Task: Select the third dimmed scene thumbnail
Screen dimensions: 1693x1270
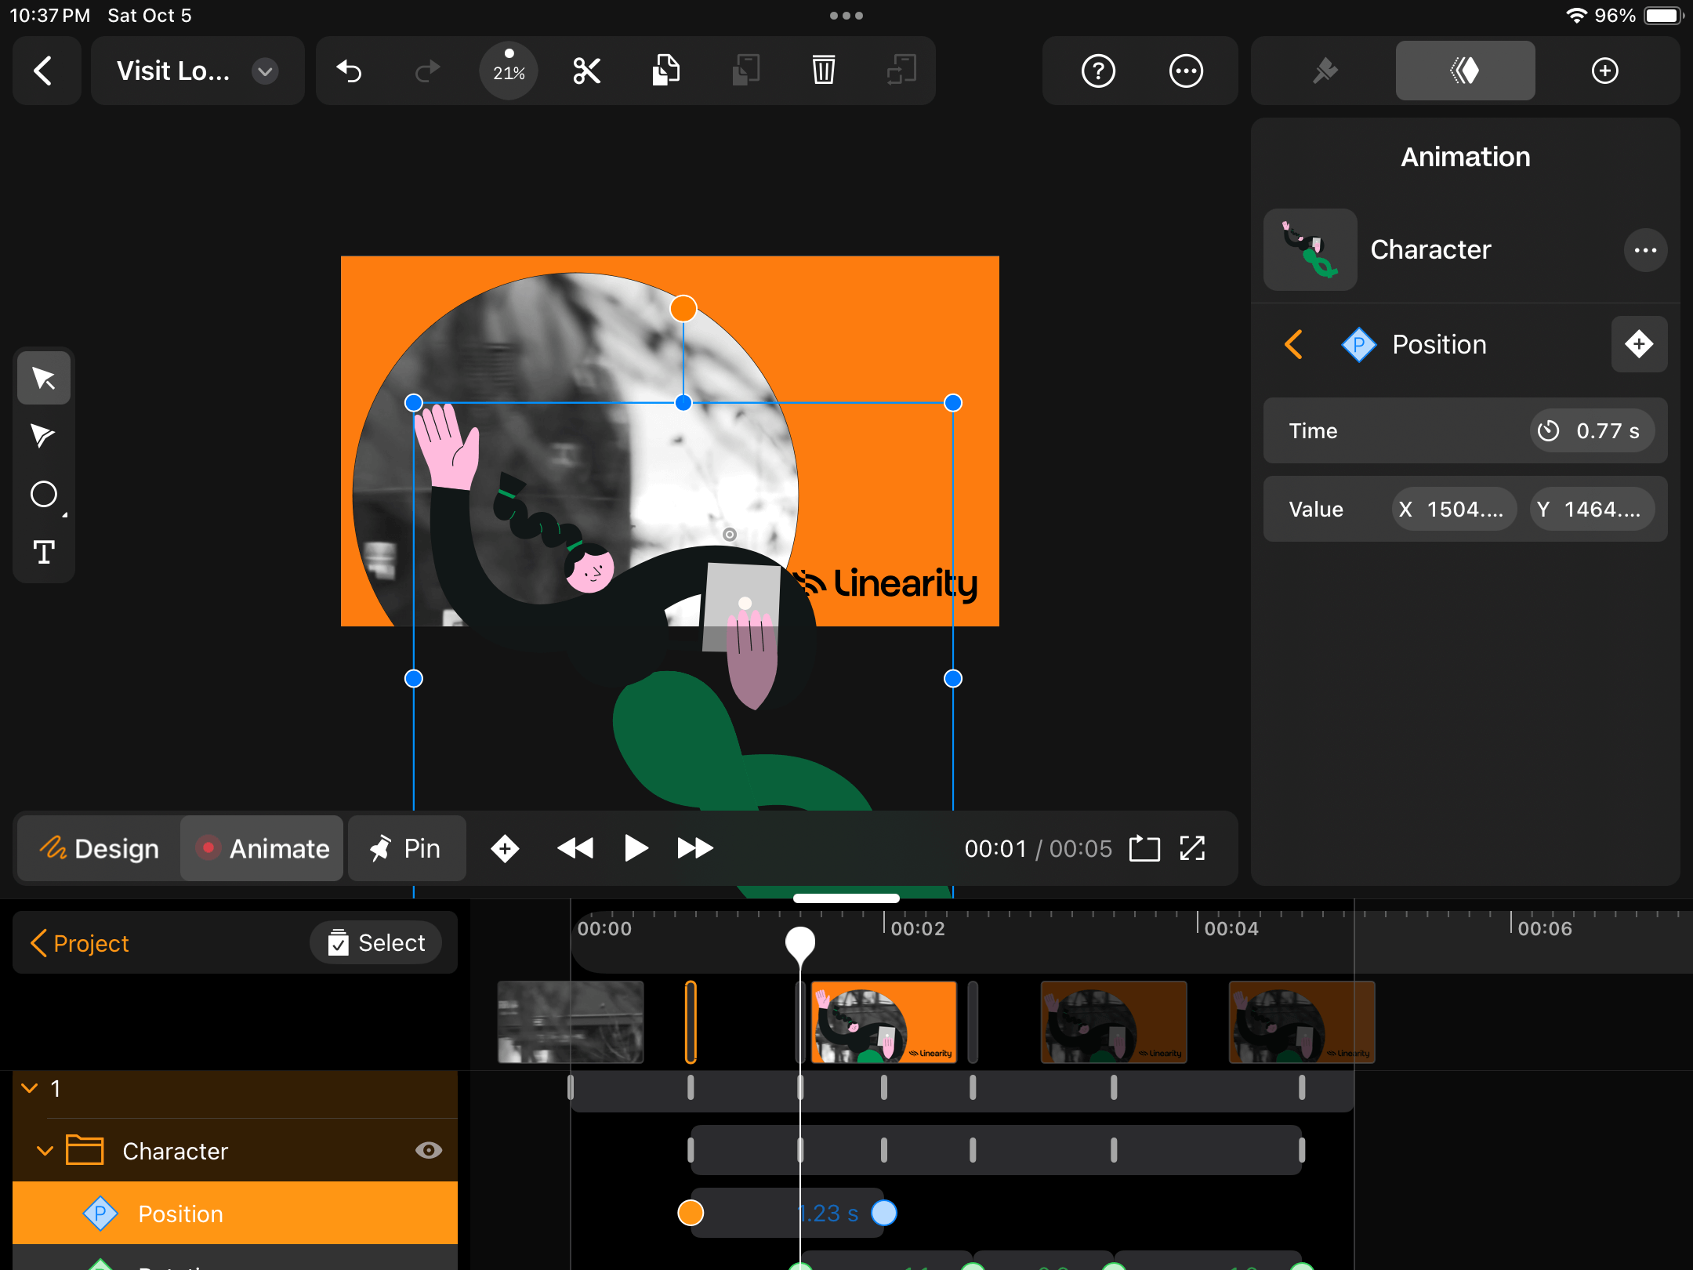Action: pyautogui.click(x=1114, y=1021)
